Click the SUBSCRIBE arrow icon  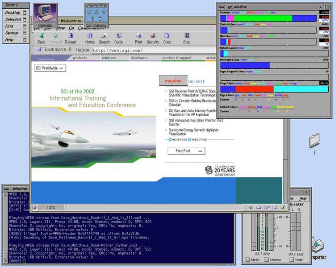tap(189, 139)
